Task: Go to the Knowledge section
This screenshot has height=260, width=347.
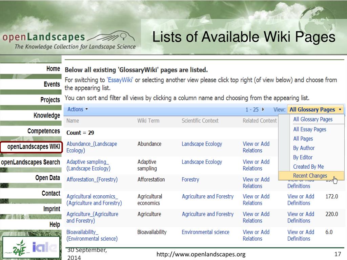Action: (x=47, y=115)
